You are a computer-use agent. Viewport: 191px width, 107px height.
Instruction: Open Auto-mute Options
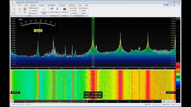74,13
